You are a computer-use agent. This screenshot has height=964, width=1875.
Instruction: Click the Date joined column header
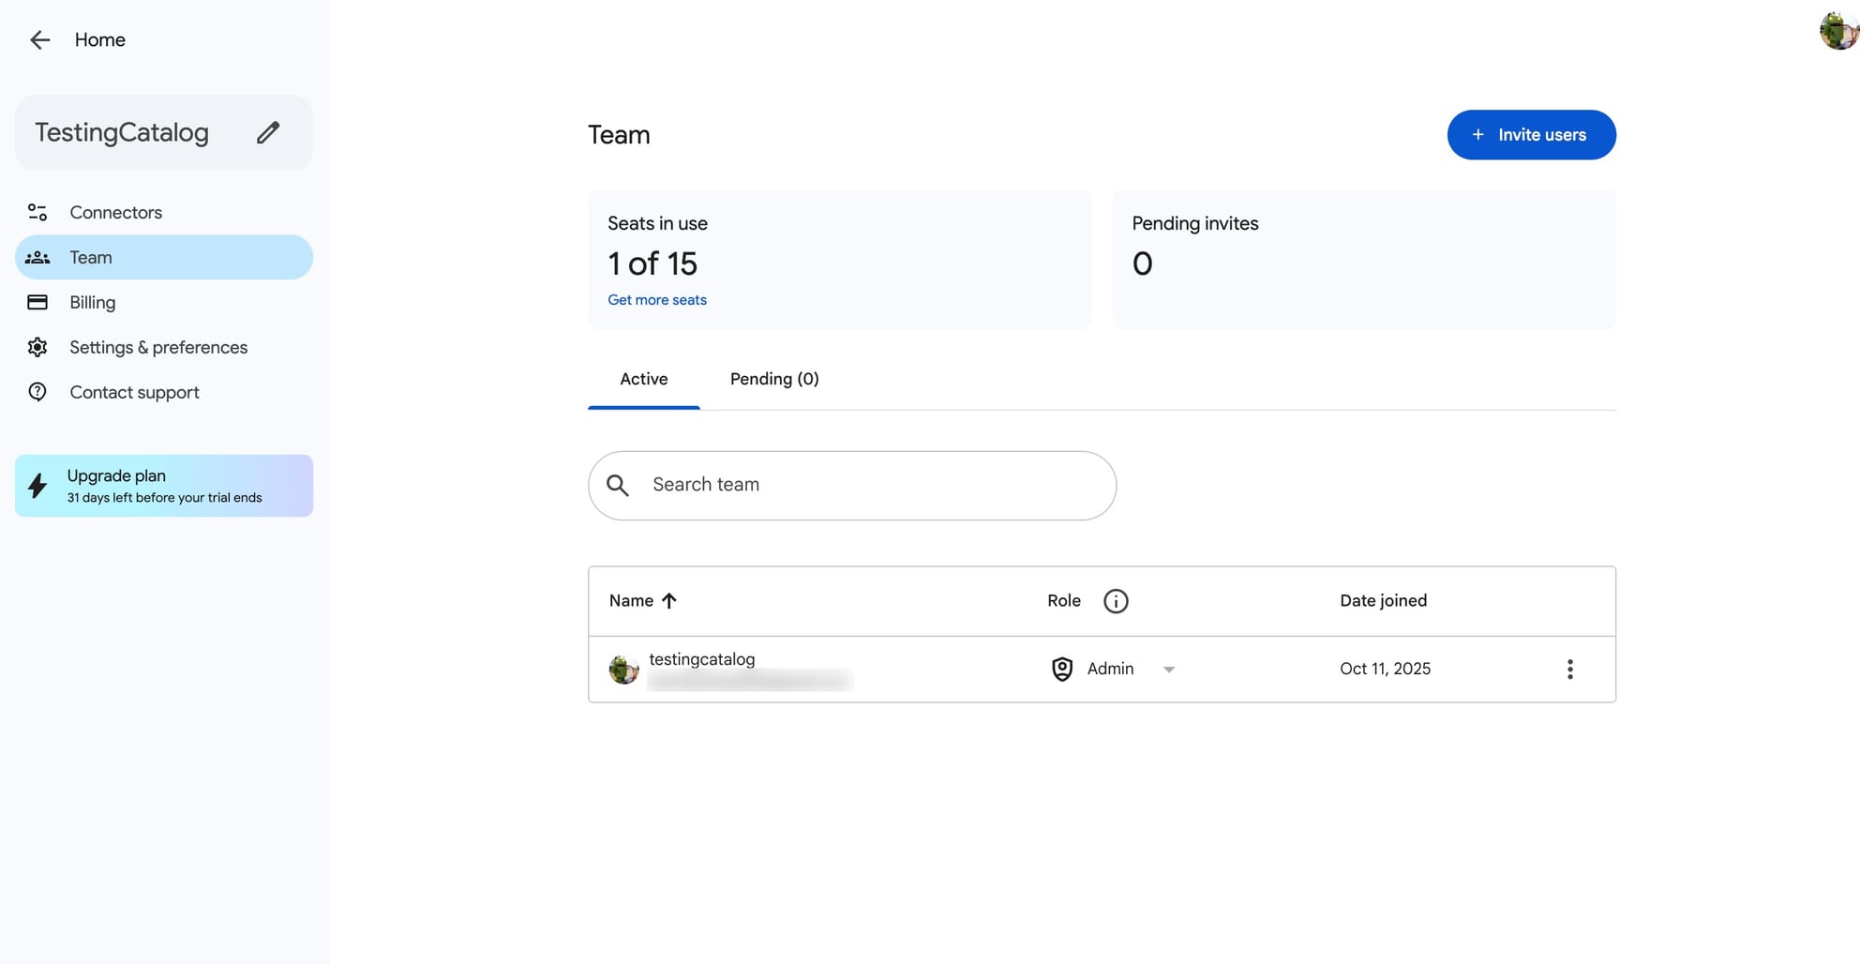pyautogui.click(x=1384, y=601)
